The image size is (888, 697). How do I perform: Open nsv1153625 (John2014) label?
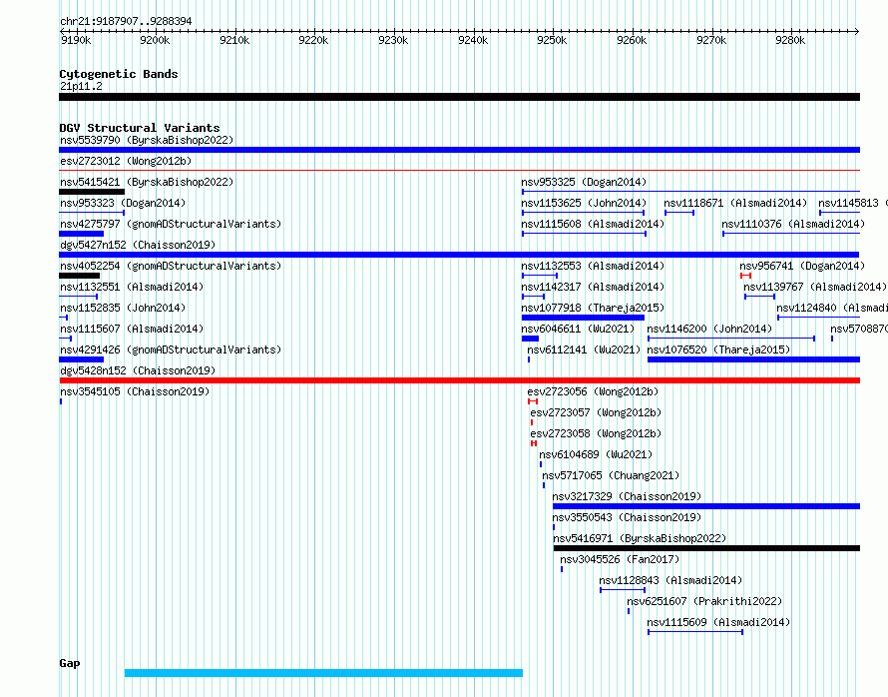point(584,203)
